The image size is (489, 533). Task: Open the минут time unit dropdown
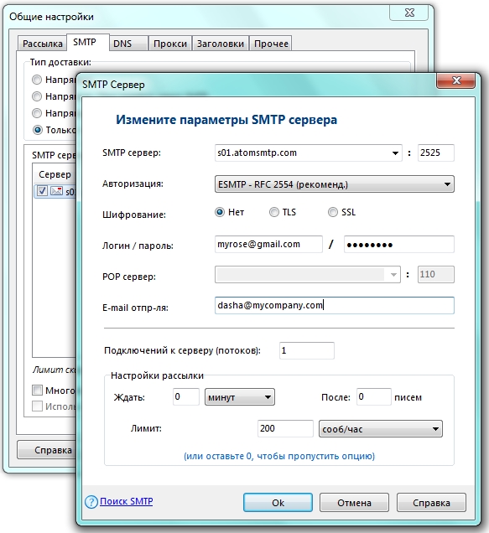coord(240,397)
